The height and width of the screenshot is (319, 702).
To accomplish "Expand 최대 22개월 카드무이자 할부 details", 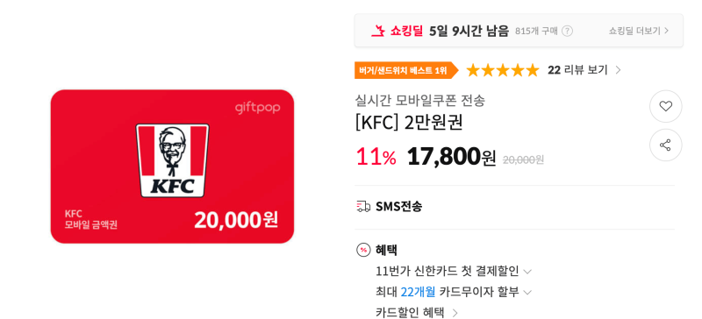I will tap(454, 292).
